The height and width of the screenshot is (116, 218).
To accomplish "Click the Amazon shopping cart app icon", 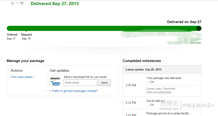I will (x=55, y=81).
